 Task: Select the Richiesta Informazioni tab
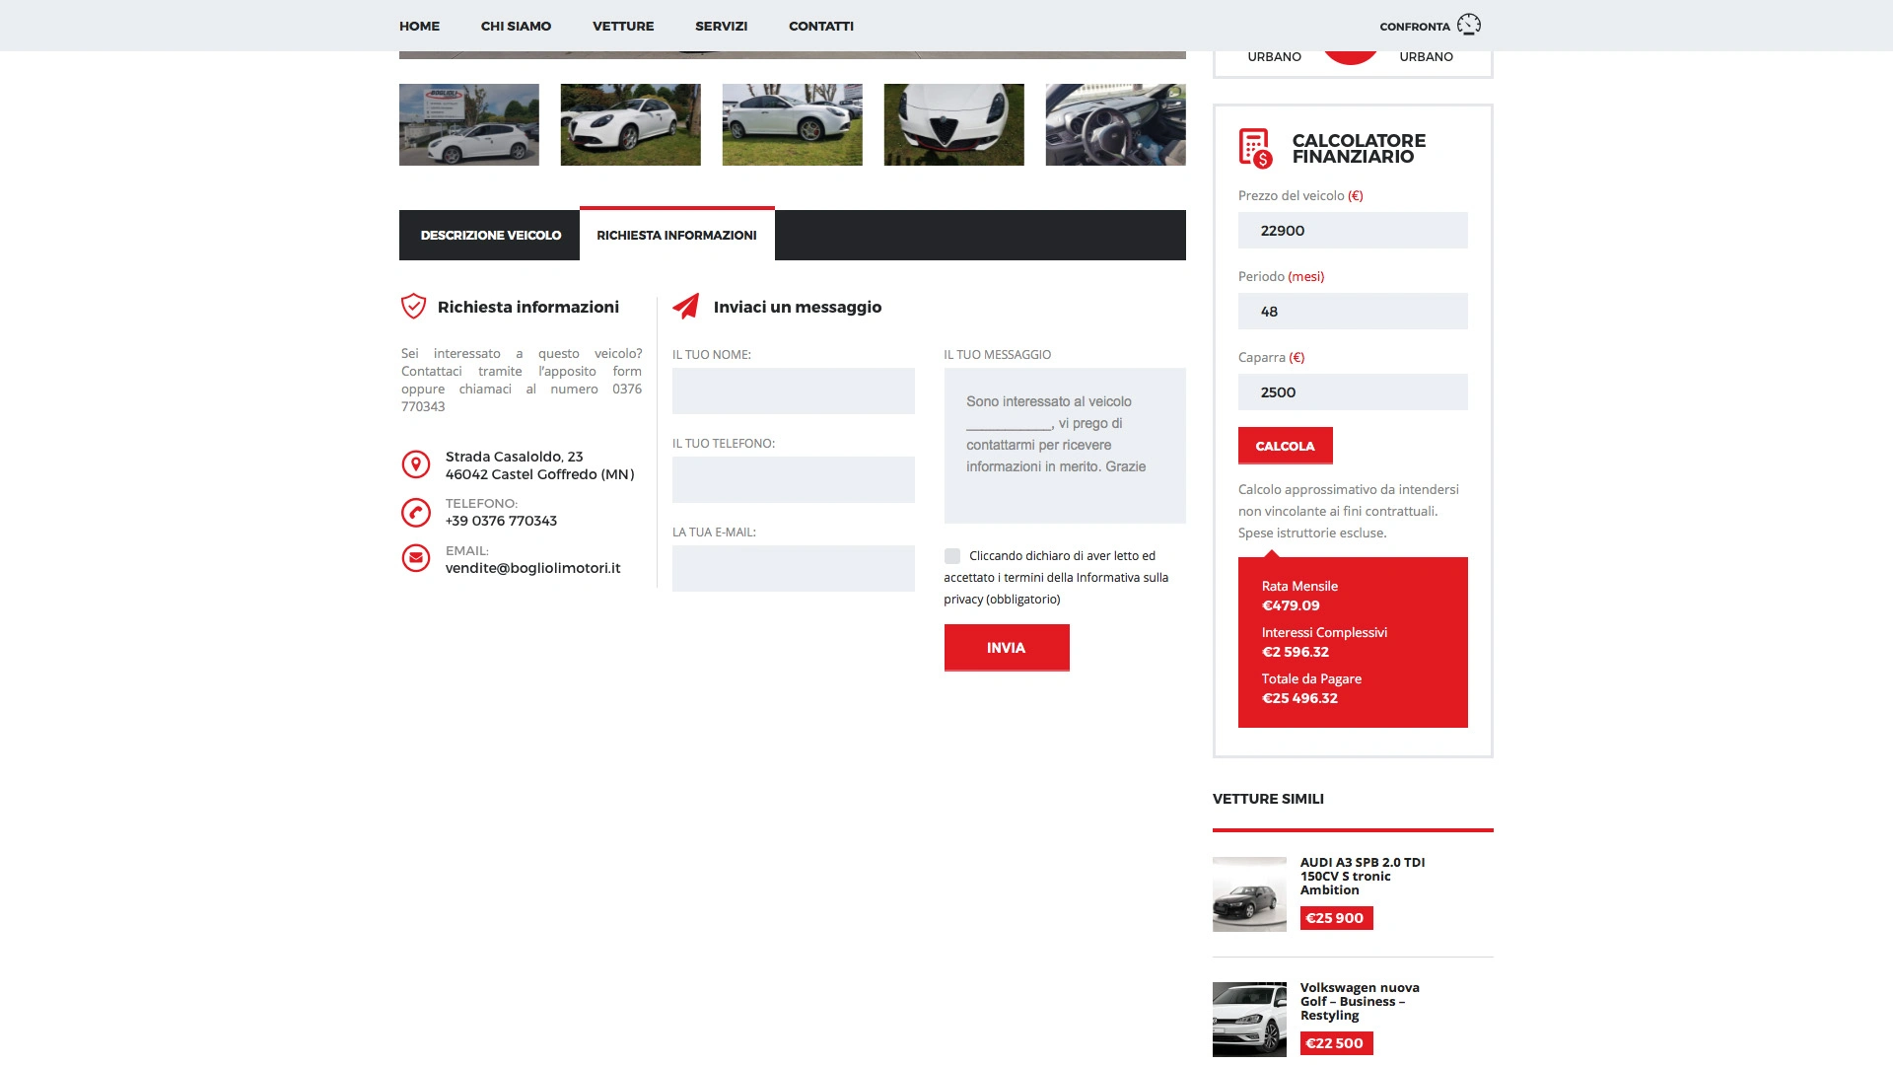[677, 235]
